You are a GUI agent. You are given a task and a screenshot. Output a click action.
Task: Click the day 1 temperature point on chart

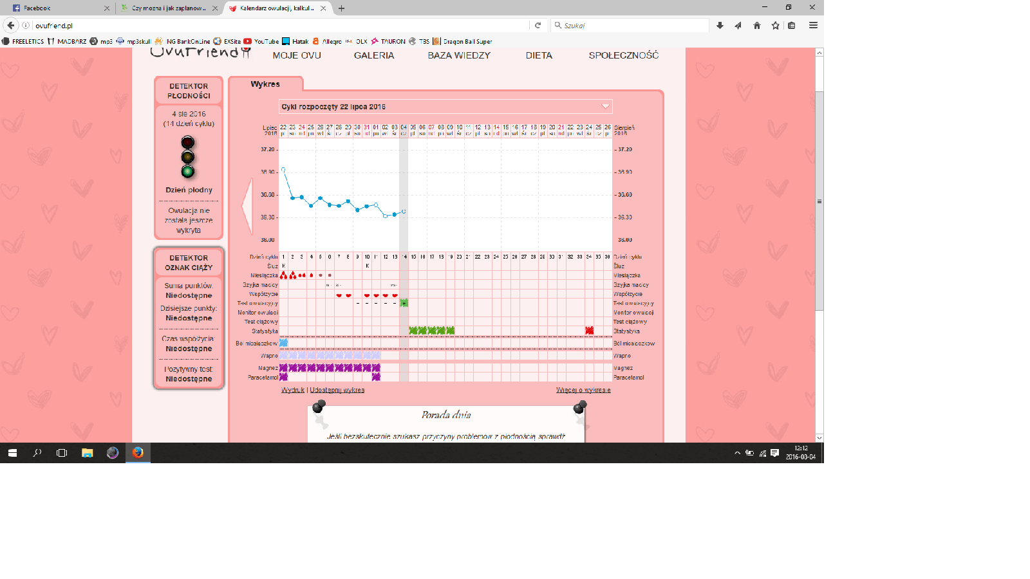tap(283, 169)
